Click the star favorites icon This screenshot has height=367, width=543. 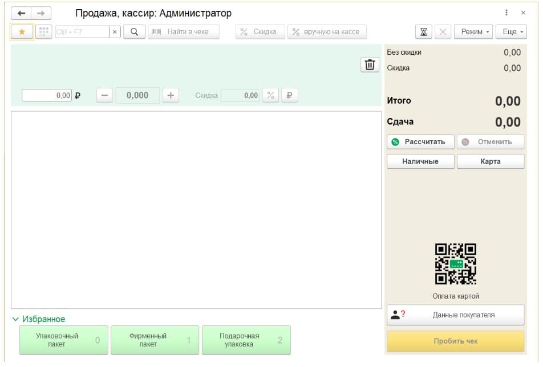22,32
